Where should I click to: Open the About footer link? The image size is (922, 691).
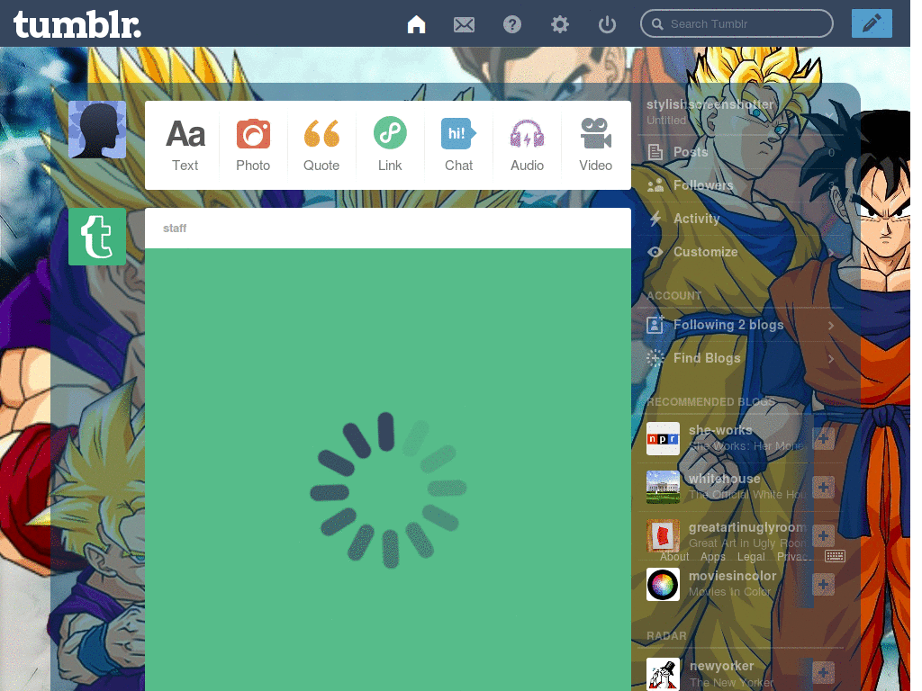673,556
